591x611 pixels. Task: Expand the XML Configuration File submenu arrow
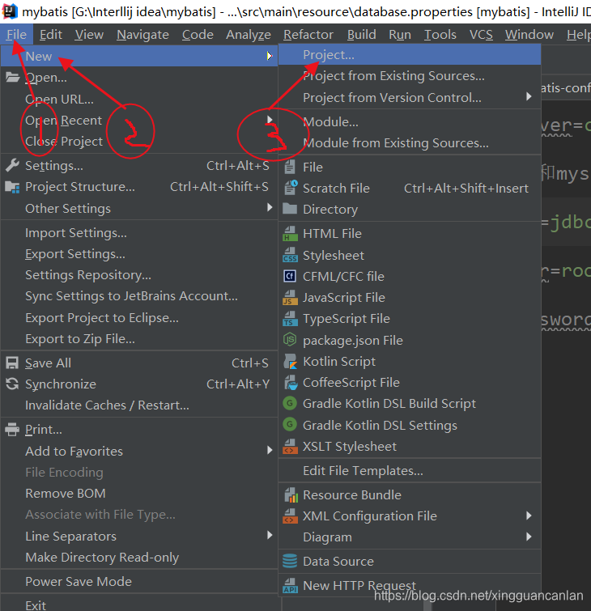pos(529,516)
